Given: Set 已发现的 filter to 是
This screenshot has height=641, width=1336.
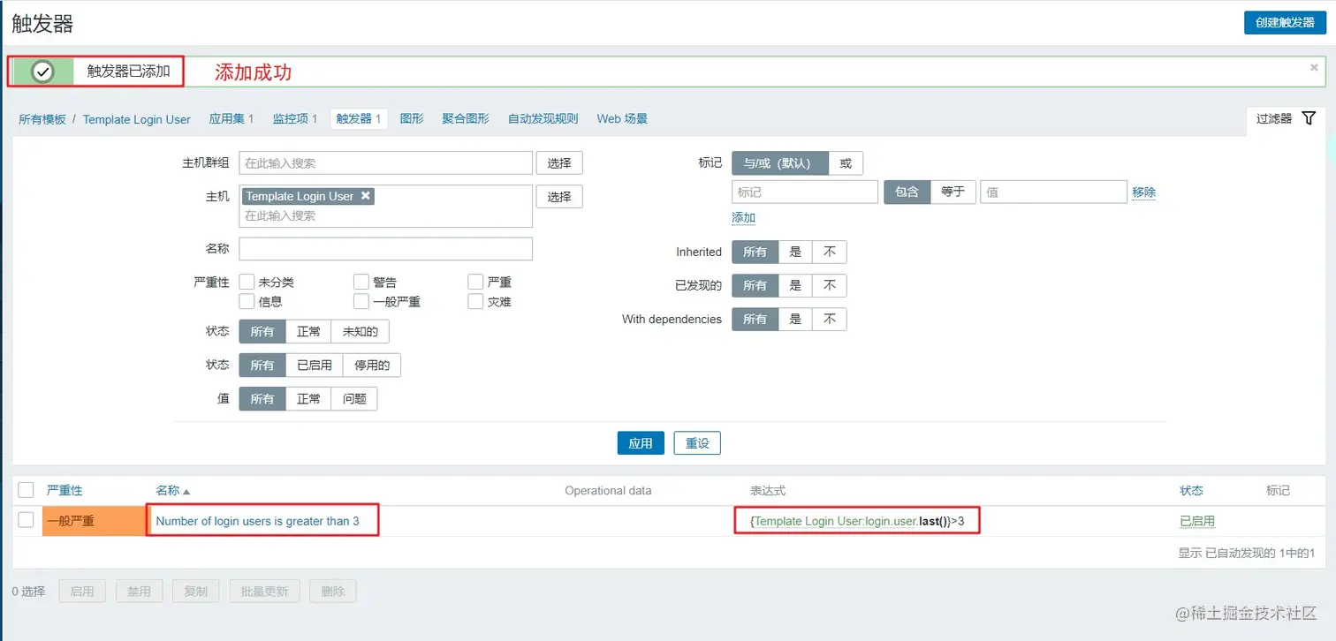Looking at the screenshot, I should point(795,285).
